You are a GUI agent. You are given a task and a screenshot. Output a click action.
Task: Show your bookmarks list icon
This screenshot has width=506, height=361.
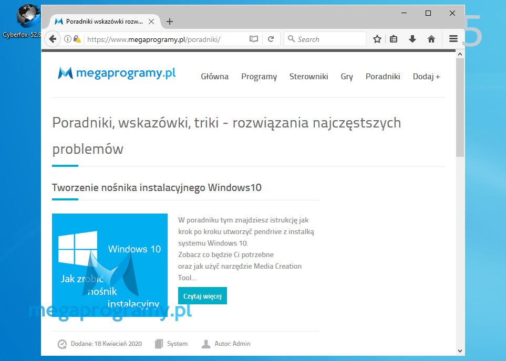(x=394, y=39)
